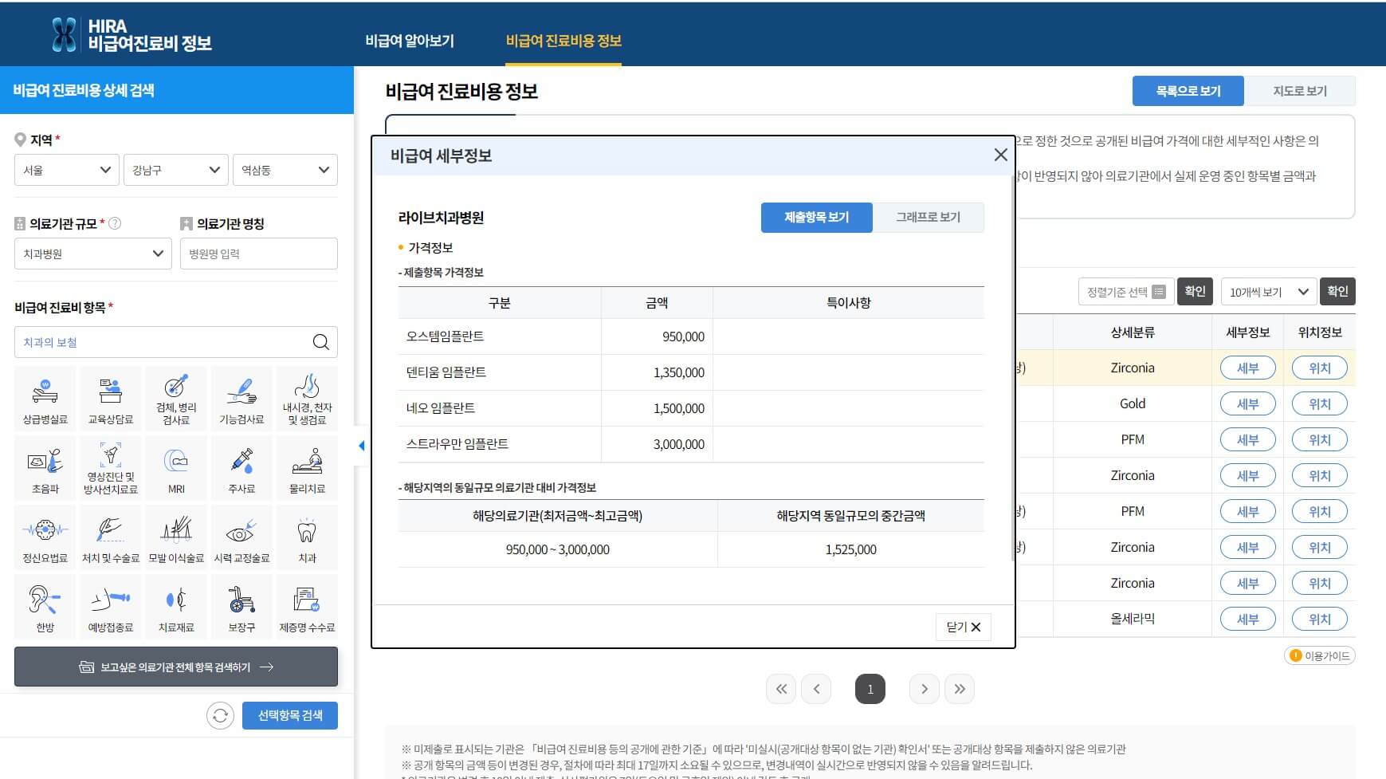
Task: Select the 상급병실료 category icon
Action: click(45, 399)
